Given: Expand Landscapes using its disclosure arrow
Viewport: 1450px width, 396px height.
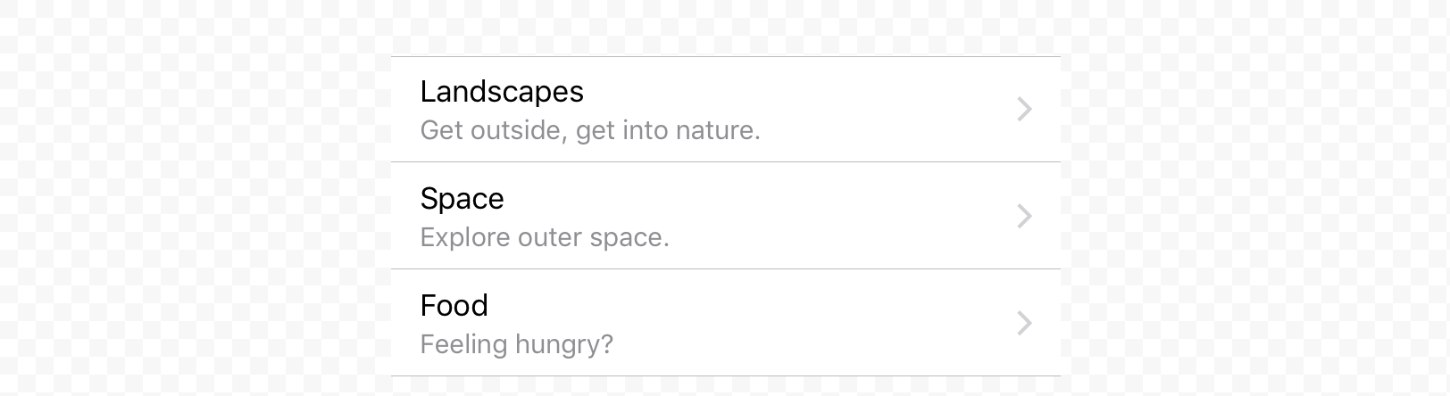Looking at the screenshot, I should (x=1024, y=110).
